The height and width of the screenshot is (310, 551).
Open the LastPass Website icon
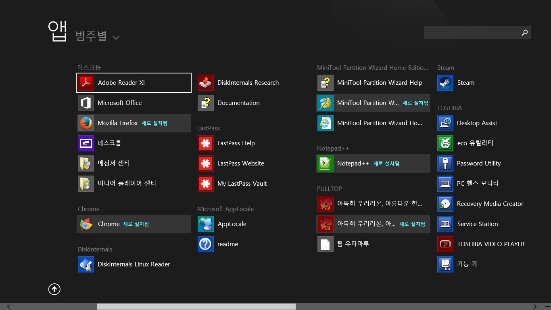click(x=206, y=163)
